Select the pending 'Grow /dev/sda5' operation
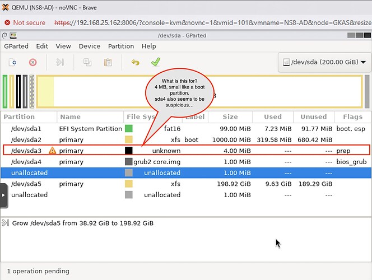Viewport: 372px width, 280px height. tap(83, 223)
